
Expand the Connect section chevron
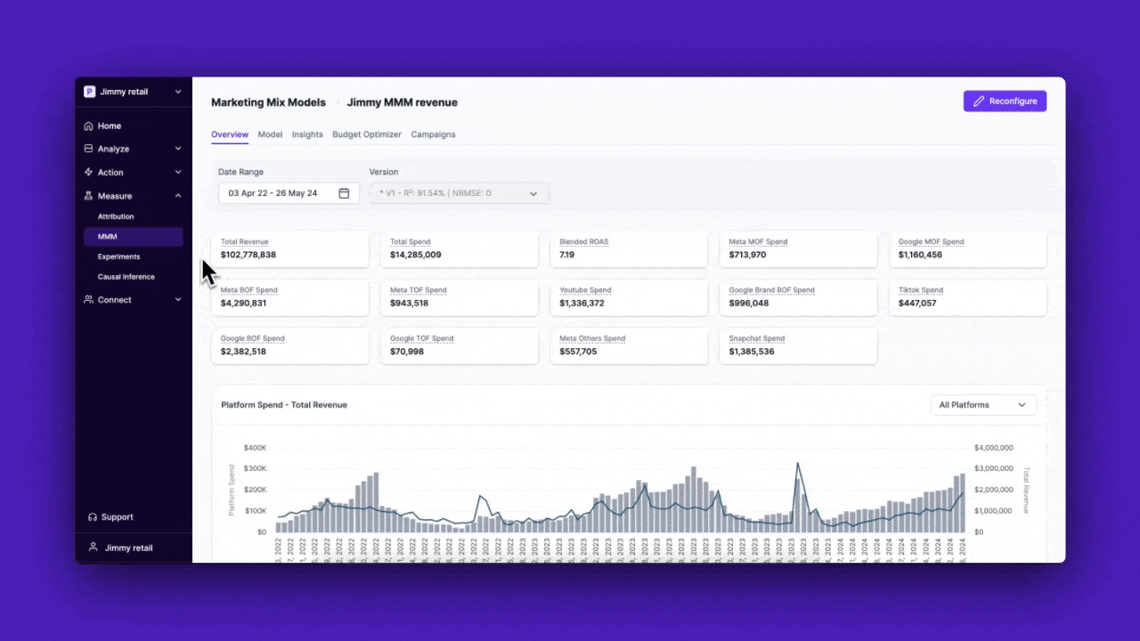[178, 300]
